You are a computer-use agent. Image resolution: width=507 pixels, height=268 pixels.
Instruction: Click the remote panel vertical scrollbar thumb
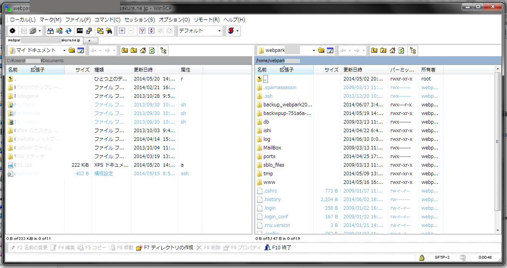498,141
